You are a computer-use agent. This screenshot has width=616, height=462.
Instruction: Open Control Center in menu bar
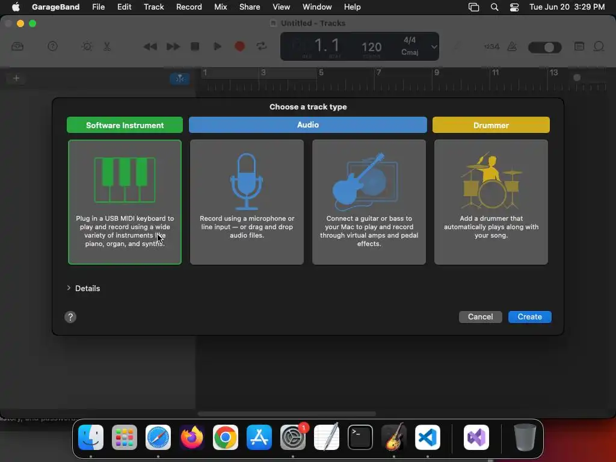coord(514,7)
